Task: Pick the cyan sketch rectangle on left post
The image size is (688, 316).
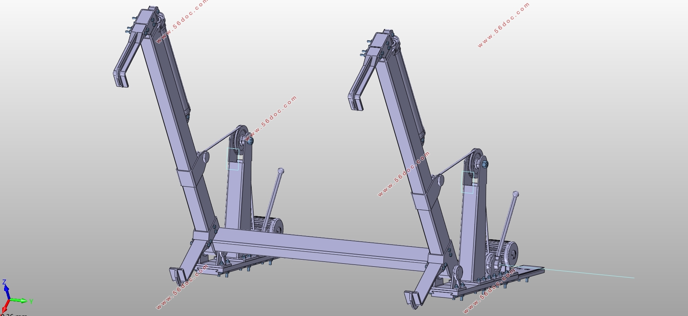Action: [233, 158]
